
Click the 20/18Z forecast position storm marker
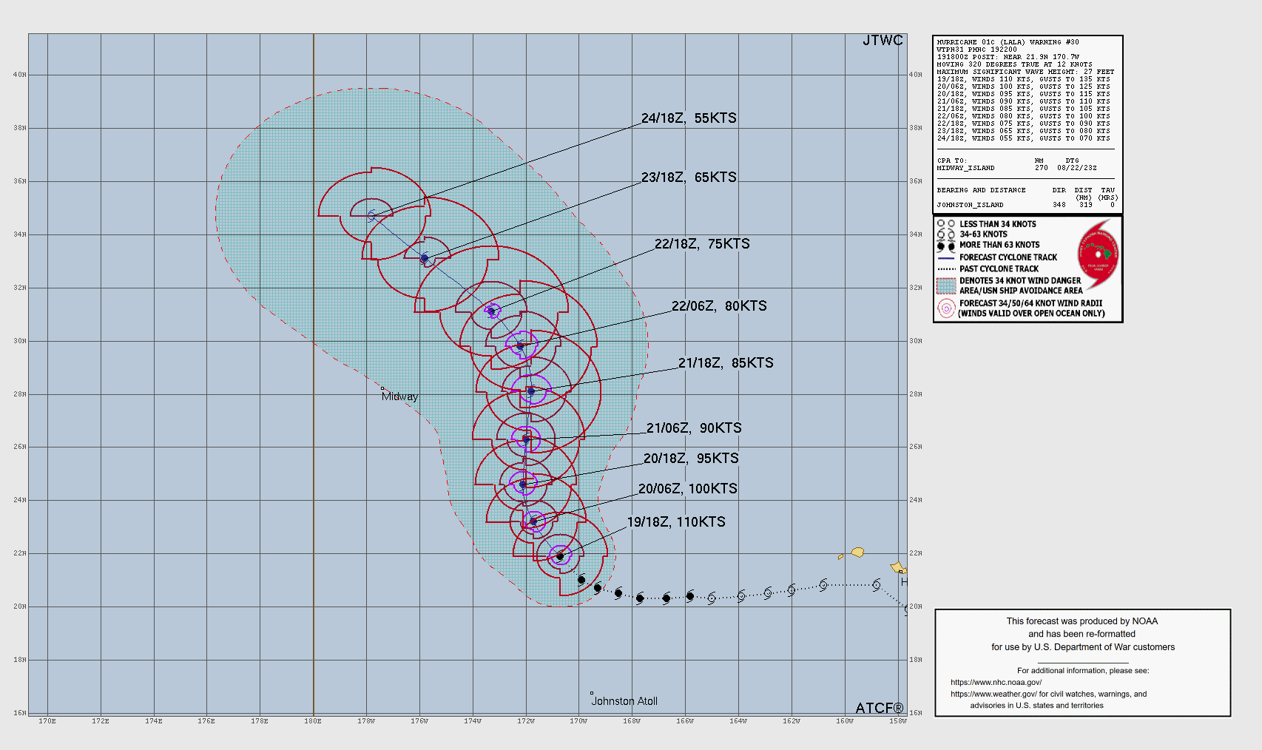click(523, 484)
